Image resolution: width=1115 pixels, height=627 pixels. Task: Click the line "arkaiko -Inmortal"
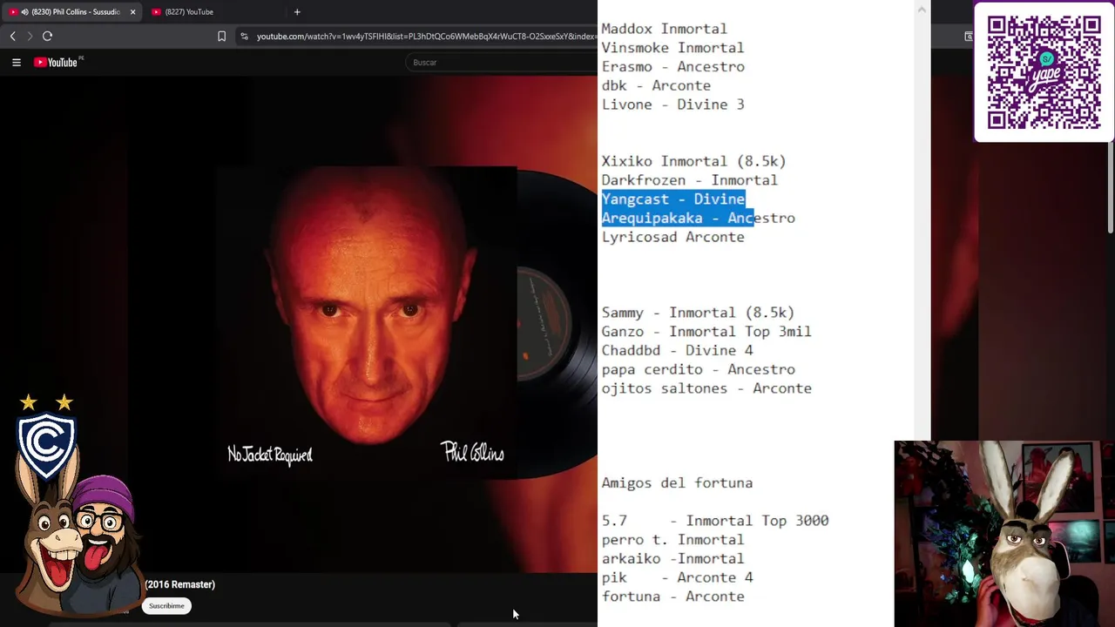tap(672, 559)
